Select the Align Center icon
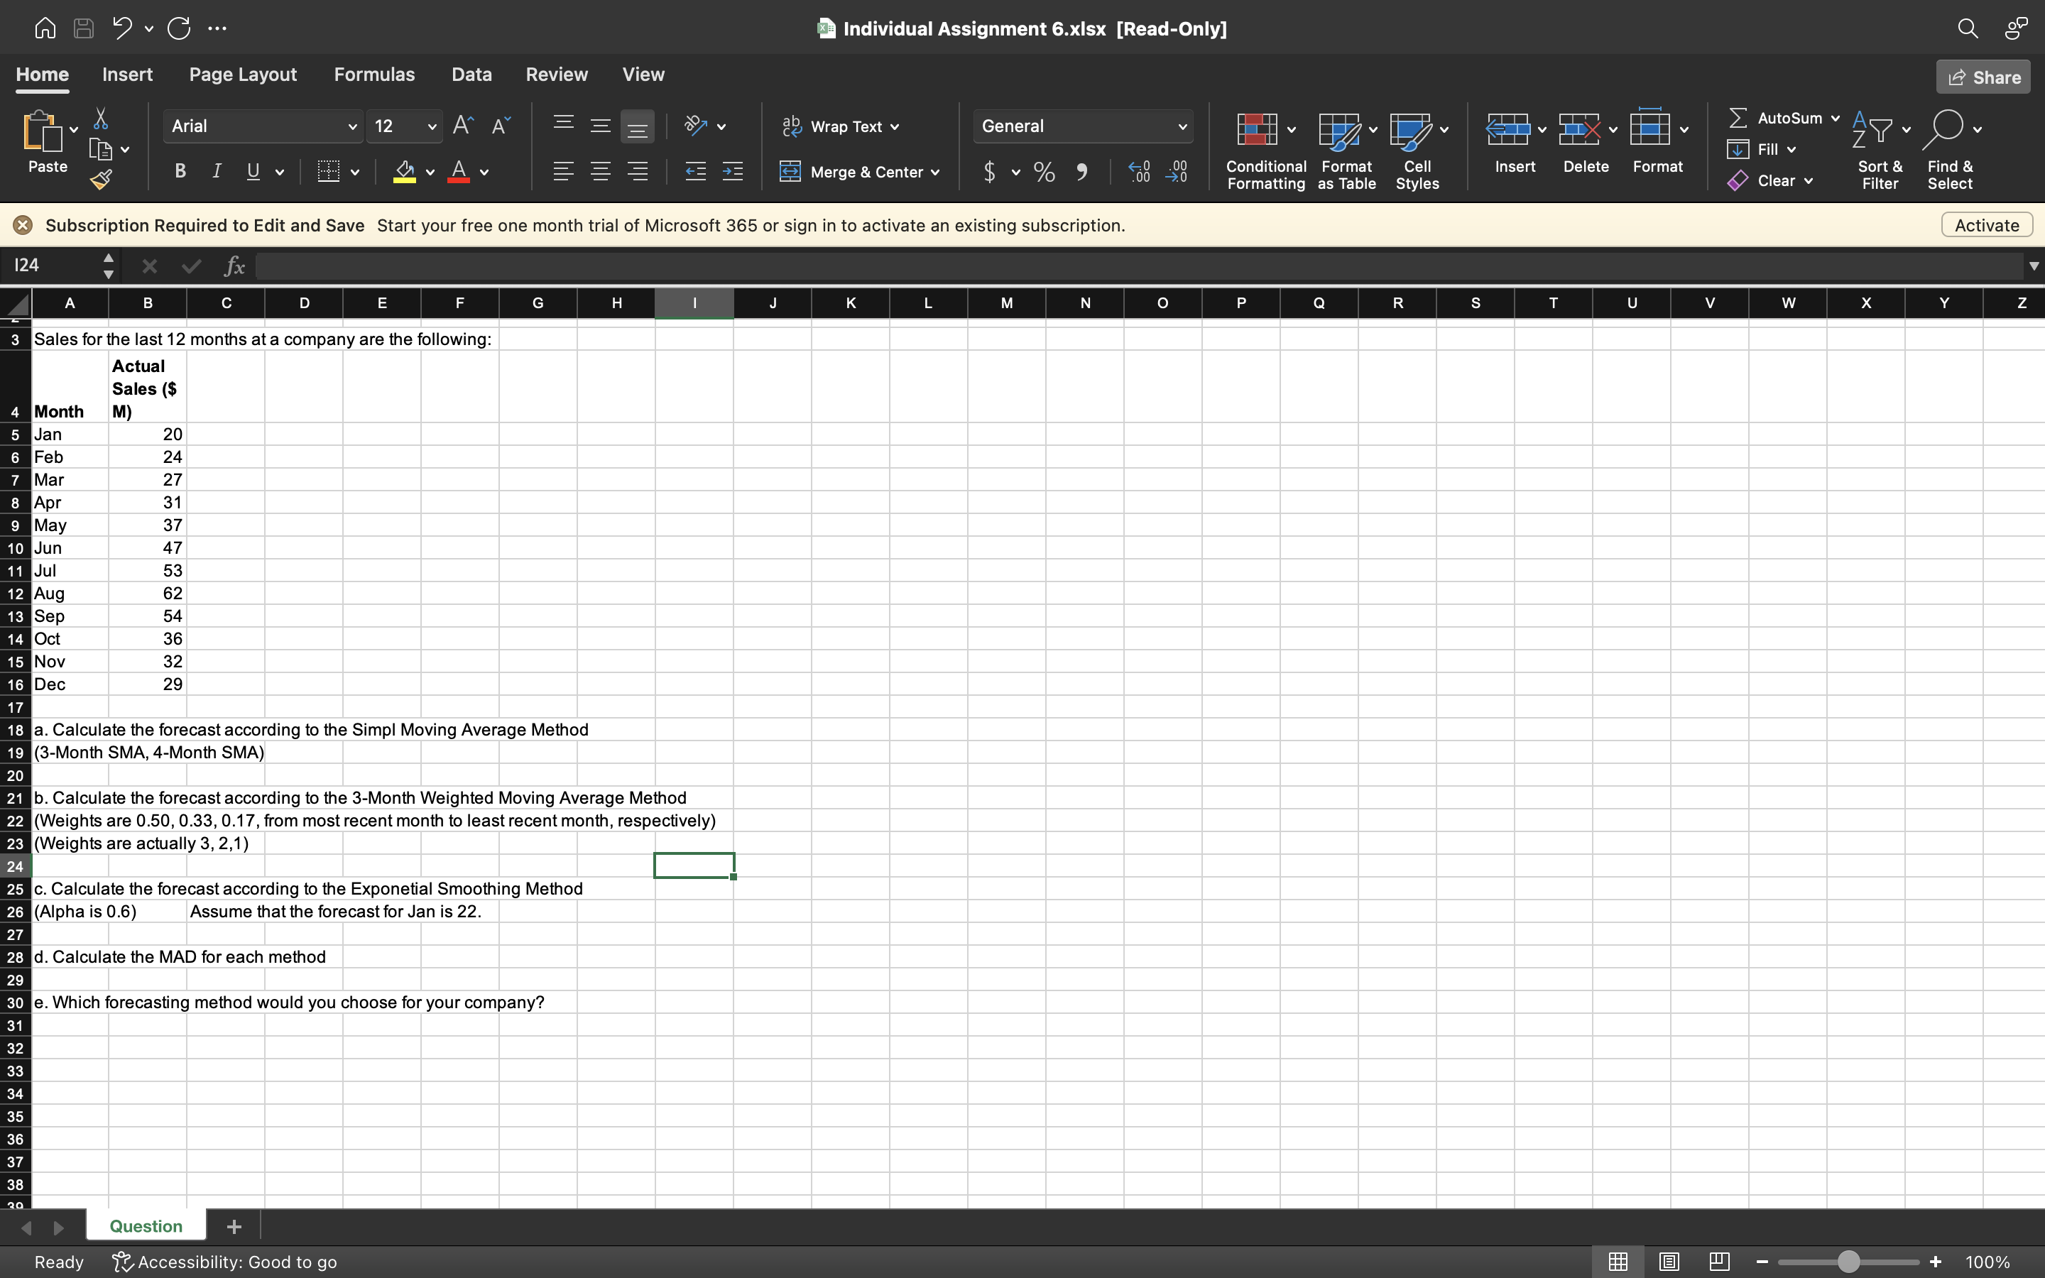The image size is (2045, 1278). point(601,170)
